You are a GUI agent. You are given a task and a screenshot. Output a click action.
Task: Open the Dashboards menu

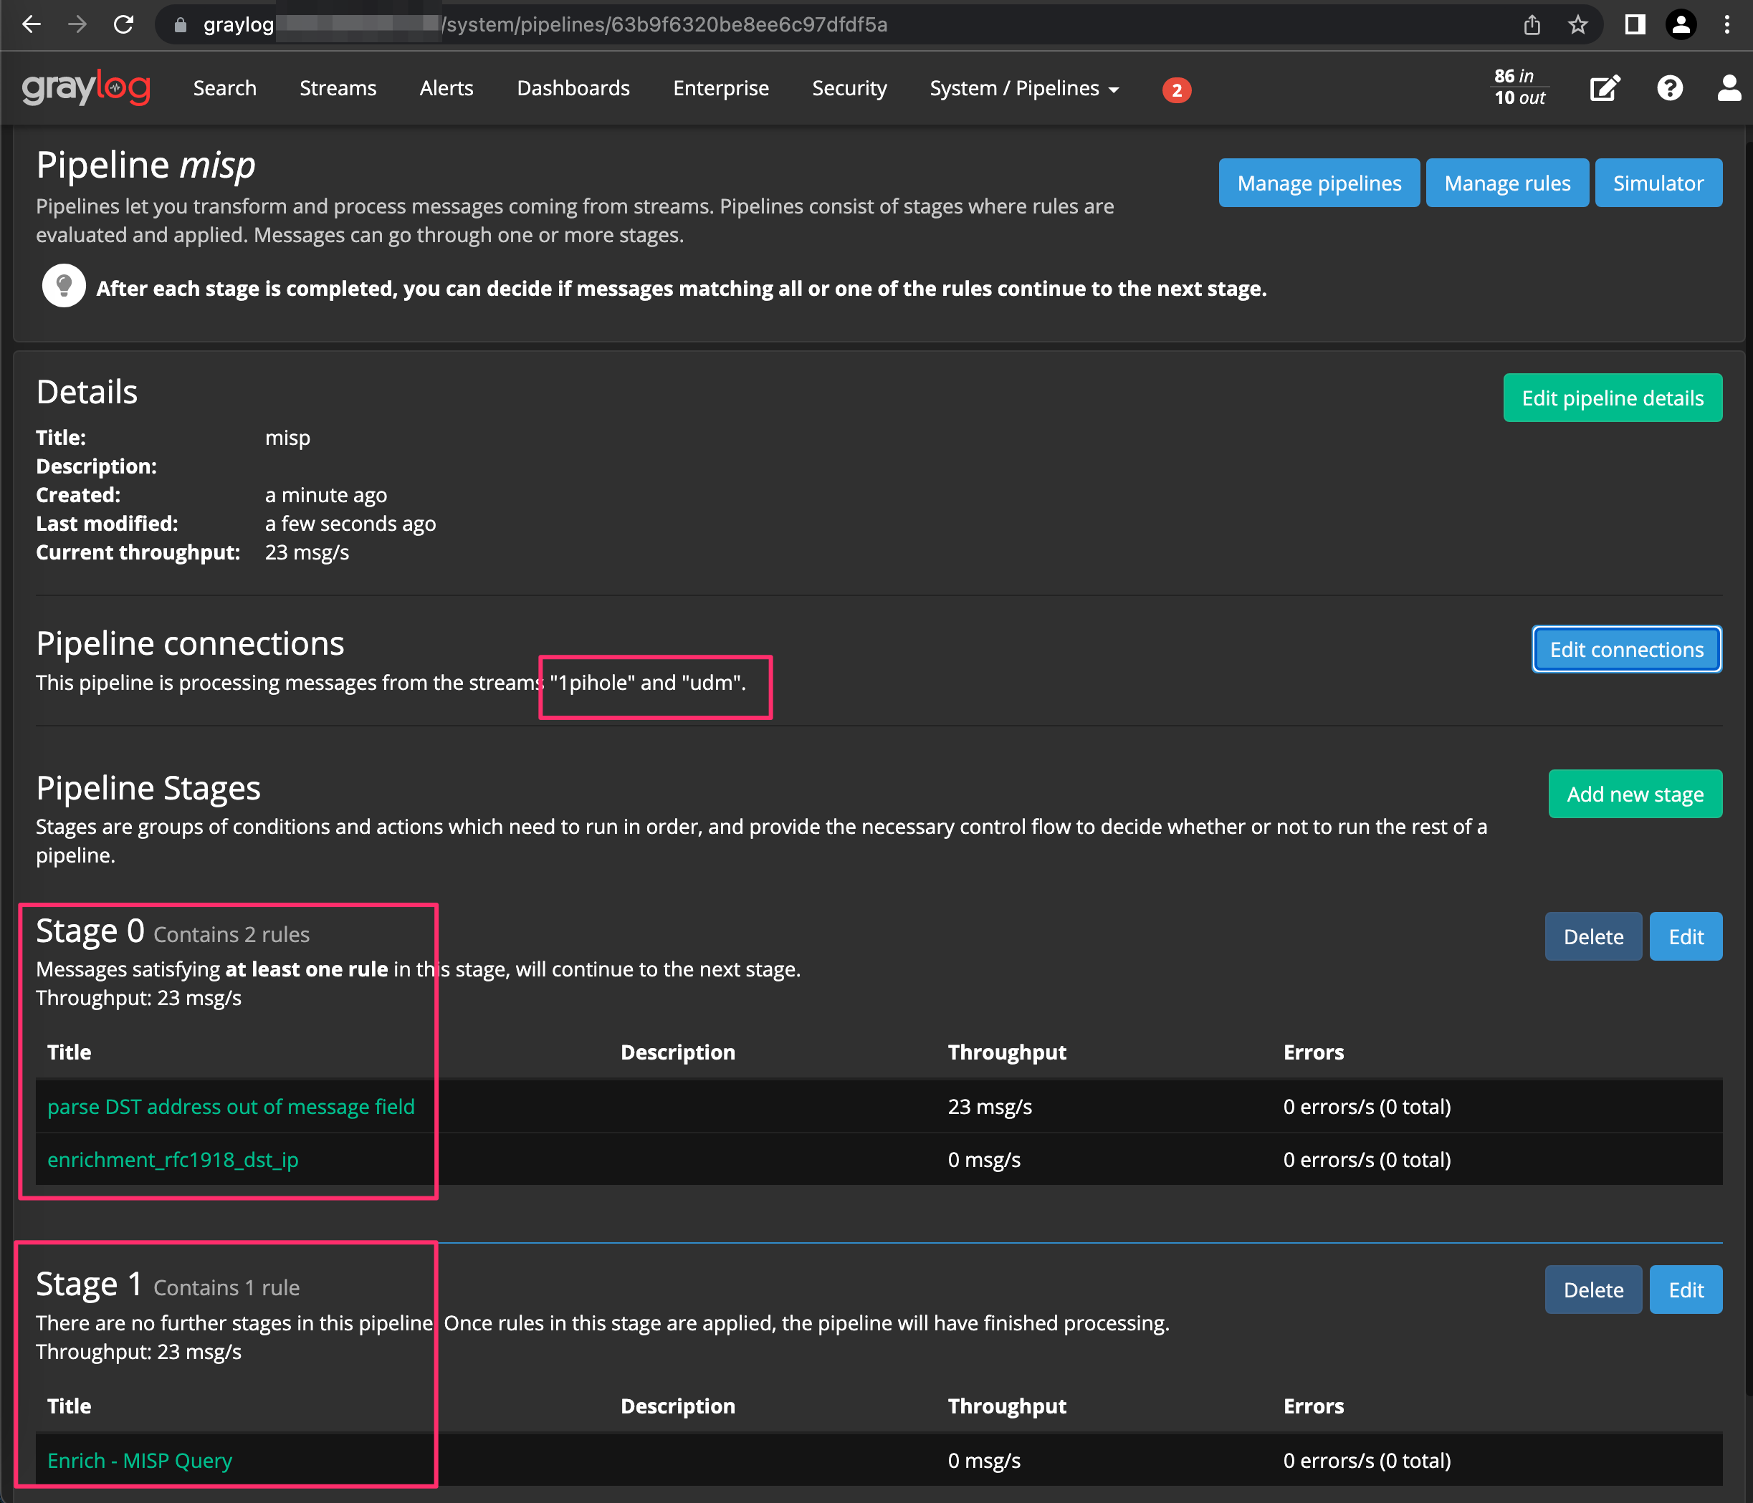[573, 88]
